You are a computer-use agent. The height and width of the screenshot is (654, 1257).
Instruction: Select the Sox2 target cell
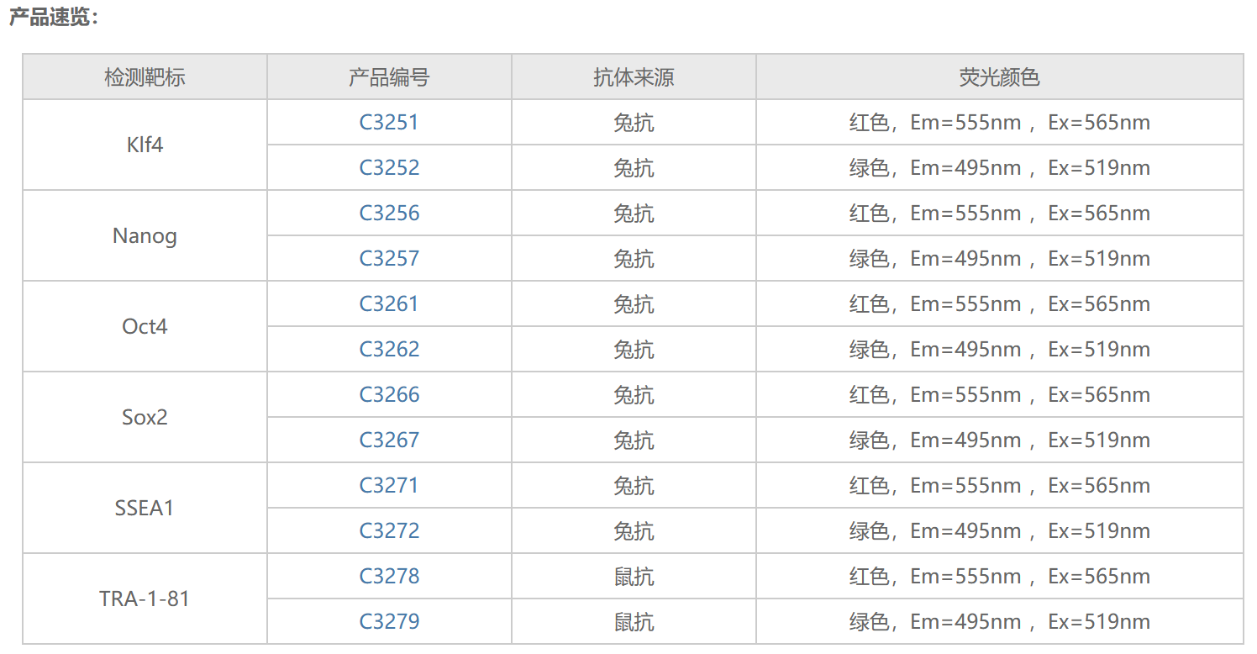point(145,418)
